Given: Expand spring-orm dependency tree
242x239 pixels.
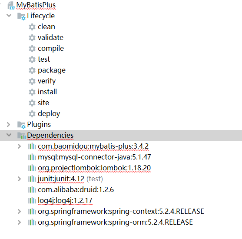Looking at the screenshot, I should tap(19, 222).
